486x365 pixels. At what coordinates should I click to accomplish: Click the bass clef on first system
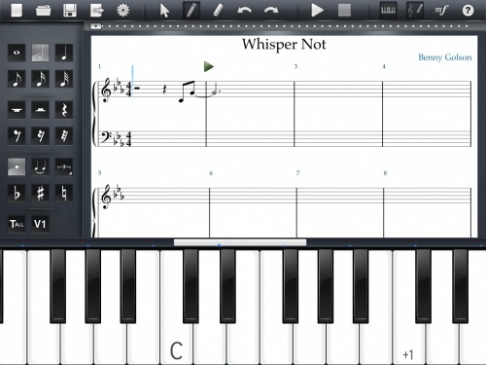[106, 137]
